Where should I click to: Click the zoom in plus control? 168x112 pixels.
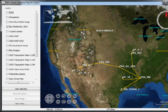[x=58, y=96]
